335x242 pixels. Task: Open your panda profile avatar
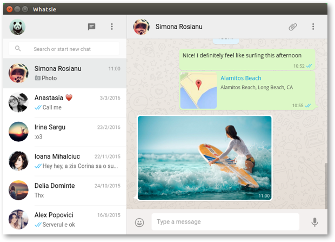click(x=17, y=27)
